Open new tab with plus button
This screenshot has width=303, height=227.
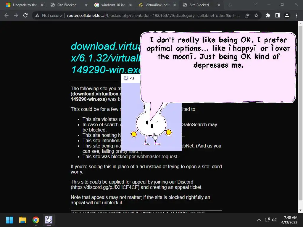(x=230, y=5)
